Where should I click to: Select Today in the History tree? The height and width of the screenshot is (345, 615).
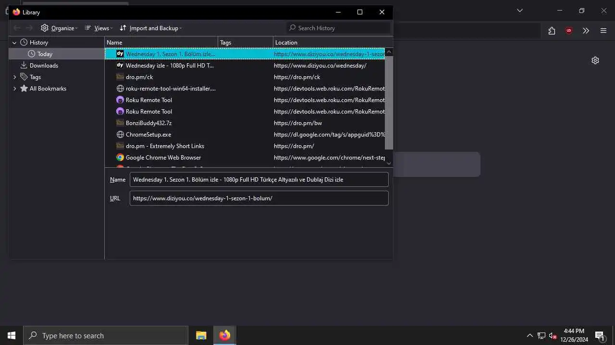[57, 54]
